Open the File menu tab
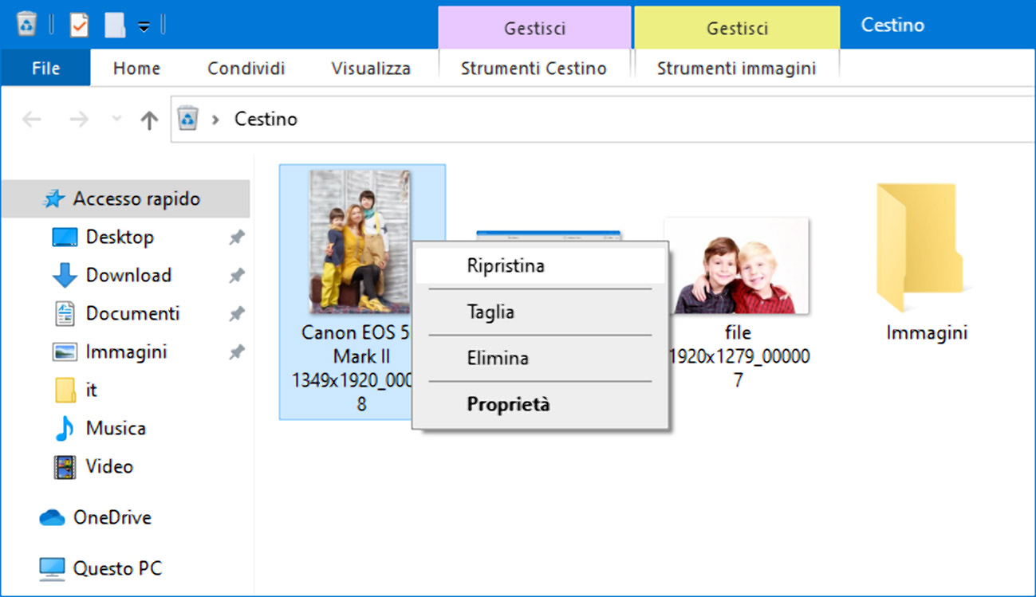This screenshot has width=1036, height=597. [45, 69]
